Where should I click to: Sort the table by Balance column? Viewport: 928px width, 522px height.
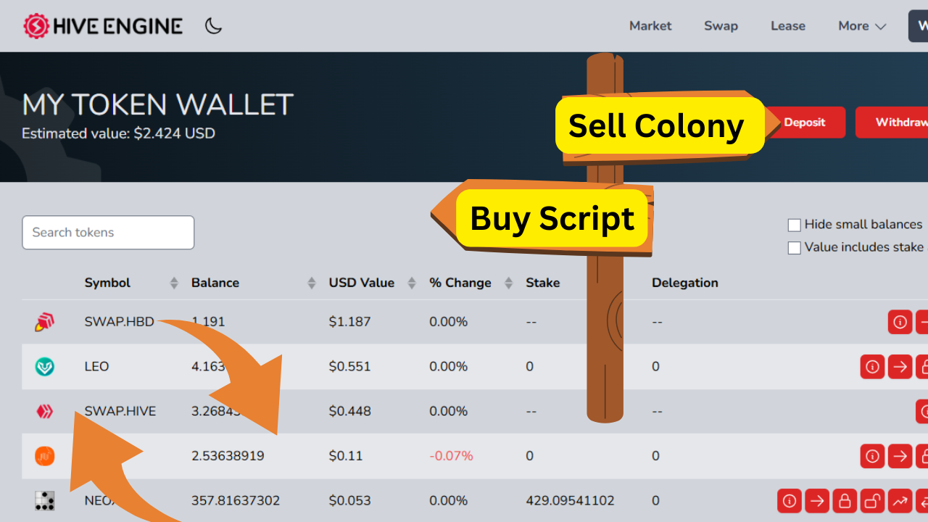pyautogui.click(x=215, y=283)
